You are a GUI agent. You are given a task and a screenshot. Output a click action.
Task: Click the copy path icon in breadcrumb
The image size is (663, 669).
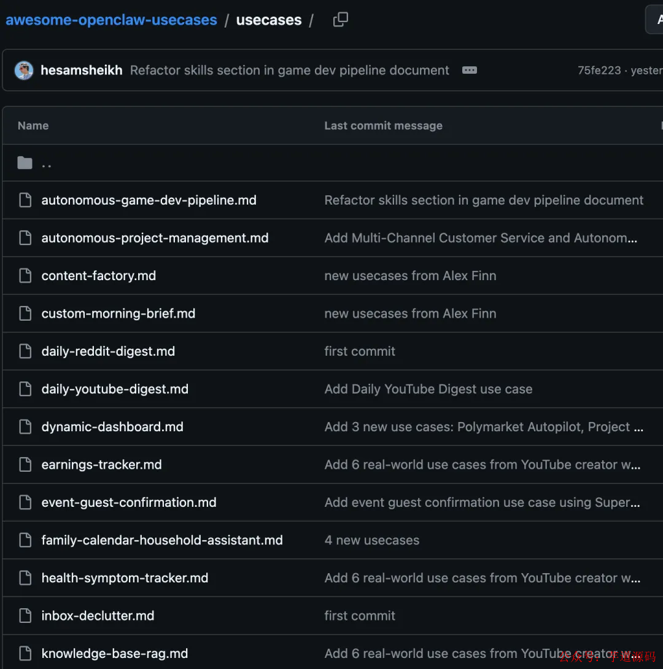click(x=340, y=19)
